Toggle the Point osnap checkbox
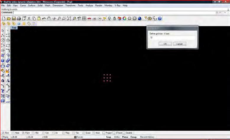Image resolution: width=230 pixels, height=140 pixels. pos(23,133)
